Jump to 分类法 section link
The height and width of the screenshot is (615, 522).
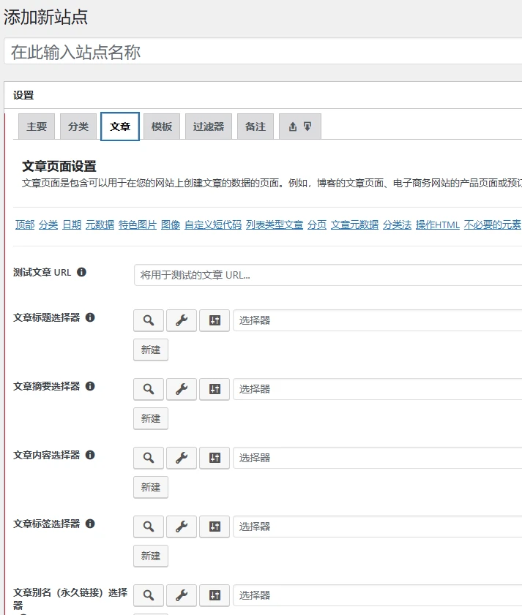(397, 225)
